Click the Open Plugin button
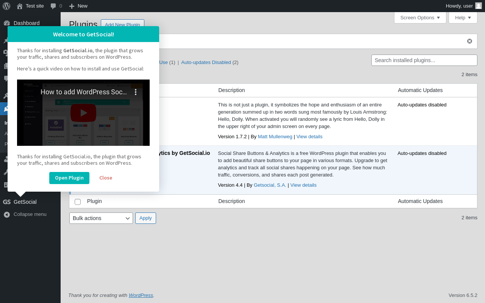The image size is (485, 303). click(x=69, y=178)
